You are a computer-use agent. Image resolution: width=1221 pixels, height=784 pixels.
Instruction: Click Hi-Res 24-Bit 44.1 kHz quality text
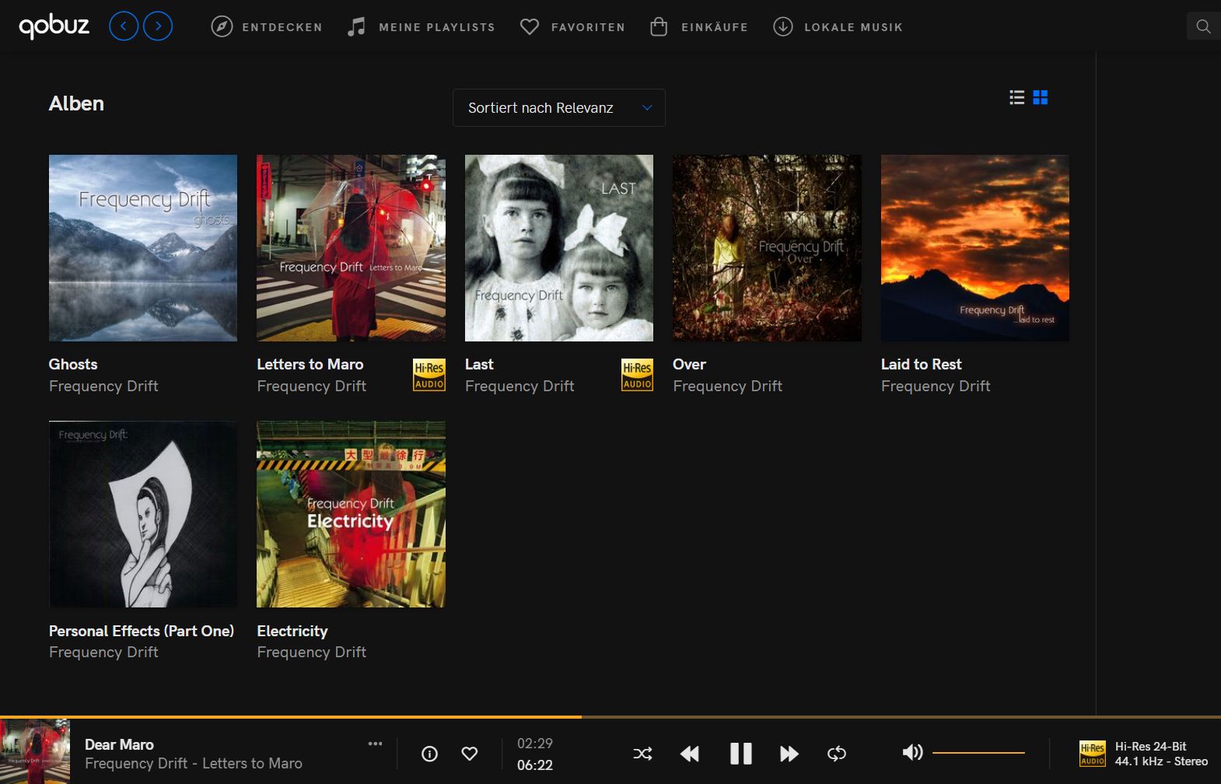[1161, 754]
